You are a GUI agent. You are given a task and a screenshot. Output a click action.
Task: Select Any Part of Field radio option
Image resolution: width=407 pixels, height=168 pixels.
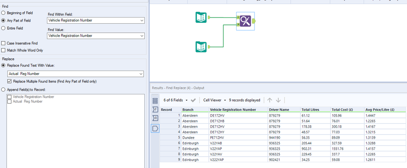tap(3, 20)
